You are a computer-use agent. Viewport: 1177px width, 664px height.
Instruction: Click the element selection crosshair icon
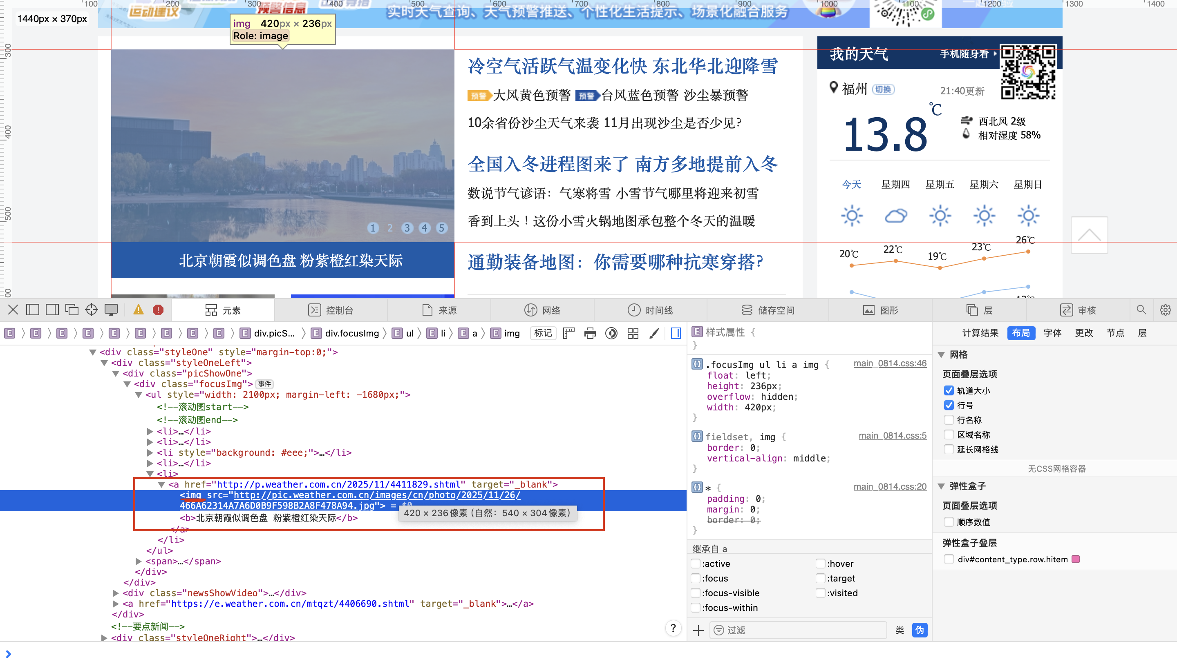coord(92,310)
